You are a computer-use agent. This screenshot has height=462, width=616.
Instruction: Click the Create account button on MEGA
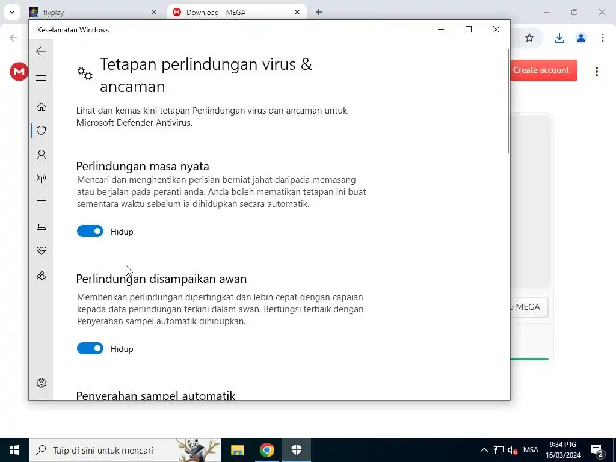tap(544, 70)
